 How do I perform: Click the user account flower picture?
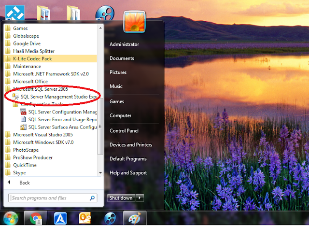click(x=135, y=21)
